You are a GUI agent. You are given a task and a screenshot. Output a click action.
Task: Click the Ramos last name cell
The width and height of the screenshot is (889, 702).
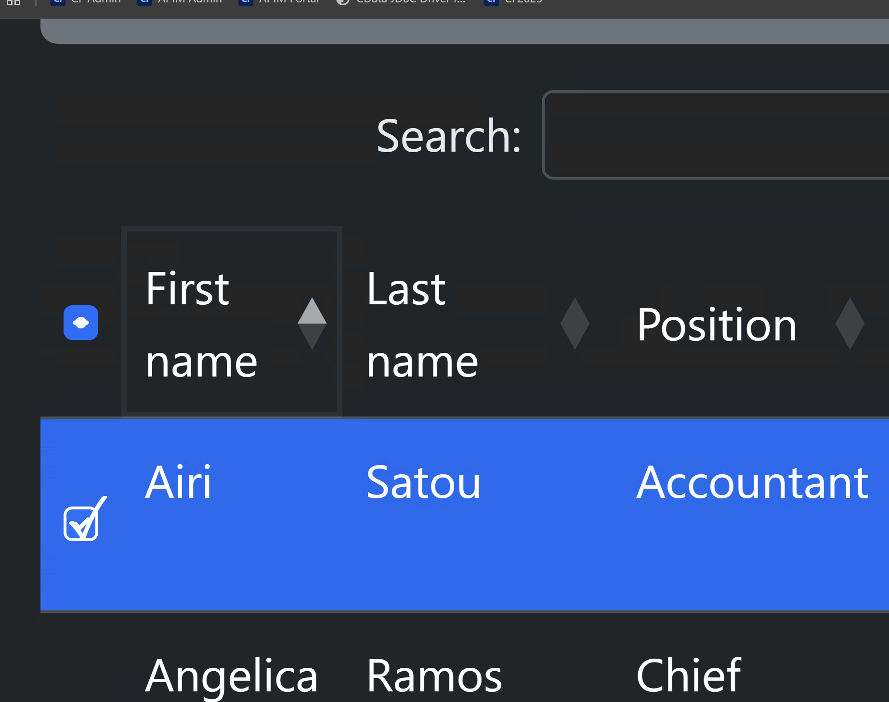pyautogui.click(x=434, y=676)
